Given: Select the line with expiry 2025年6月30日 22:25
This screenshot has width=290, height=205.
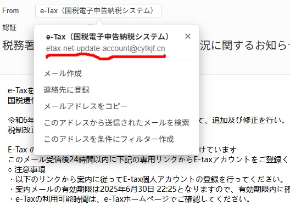Looking at the screenshot, I should tap(149, 189).
